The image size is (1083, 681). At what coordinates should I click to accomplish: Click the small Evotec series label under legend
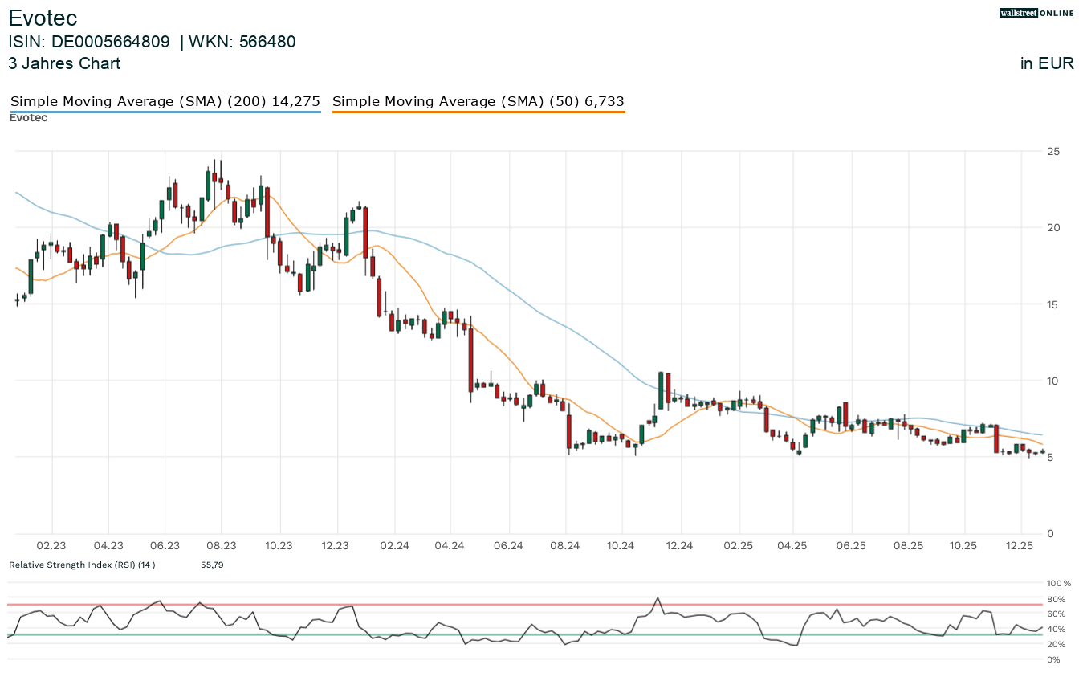point(28,118)
